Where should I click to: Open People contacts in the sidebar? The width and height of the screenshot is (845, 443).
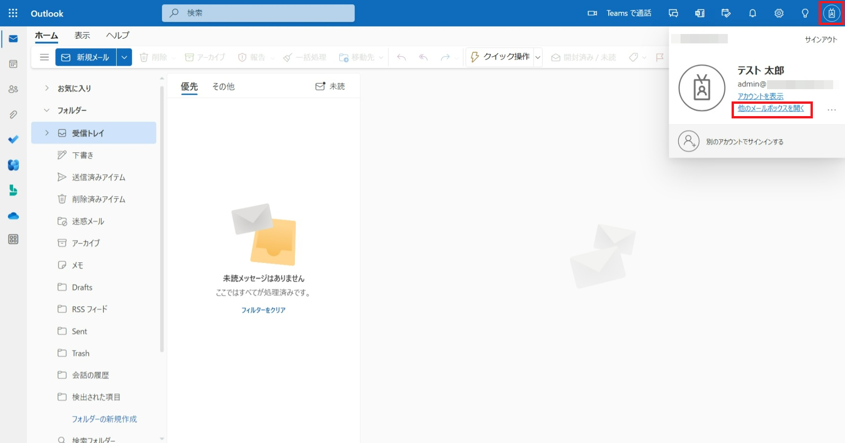(x=13, y=89)
